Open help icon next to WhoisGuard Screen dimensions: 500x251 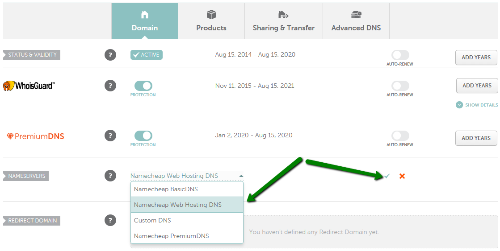point(110,86)
